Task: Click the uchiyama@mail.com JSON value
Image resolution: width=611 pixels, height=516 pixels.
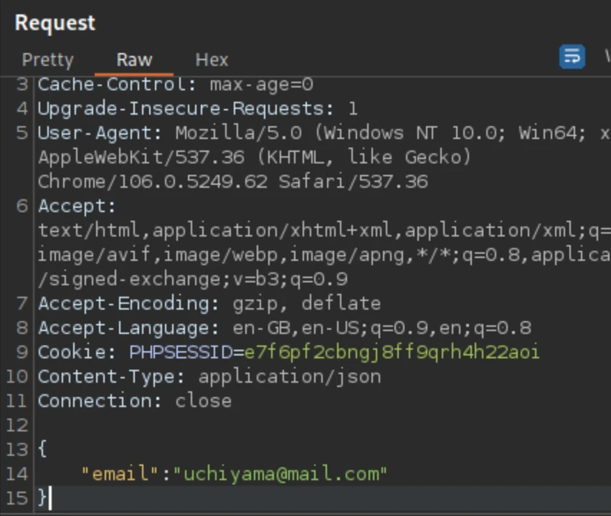Action: pos(280,474)
